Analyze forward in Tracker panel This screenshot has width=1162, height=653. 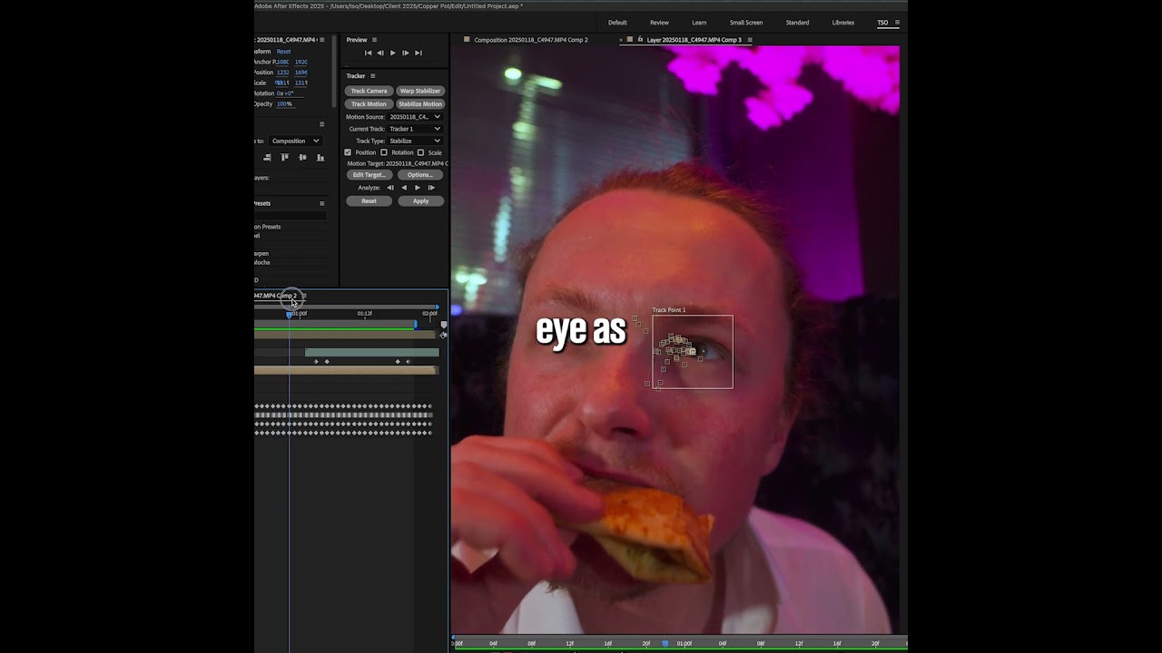click(x=418, y=188)
